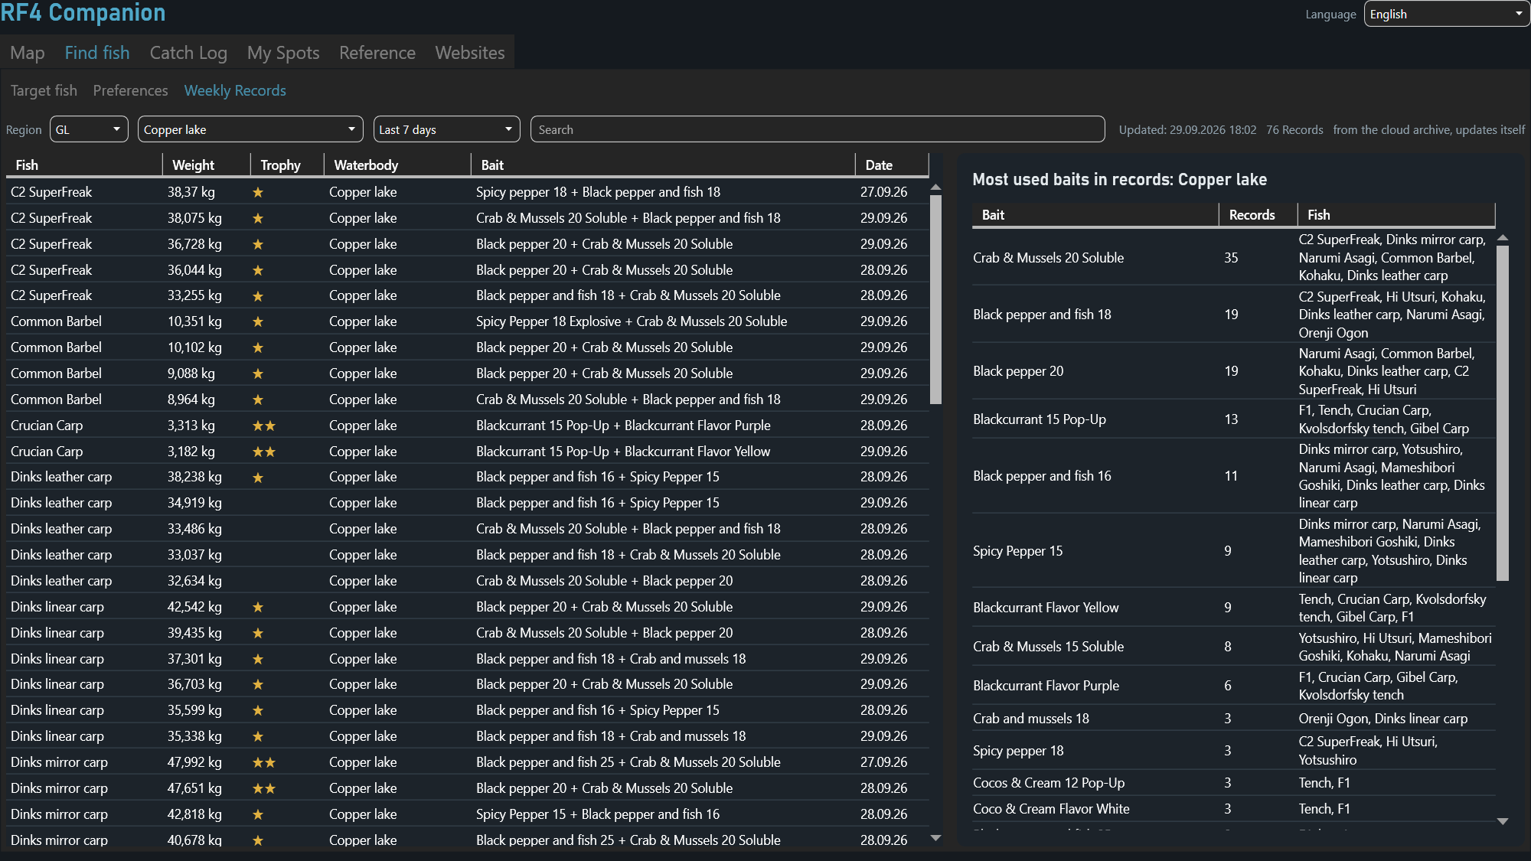Open the Copper lake waterbody dropdown
The width and height of the screenshot is (1531, 861).
point(250,129)
